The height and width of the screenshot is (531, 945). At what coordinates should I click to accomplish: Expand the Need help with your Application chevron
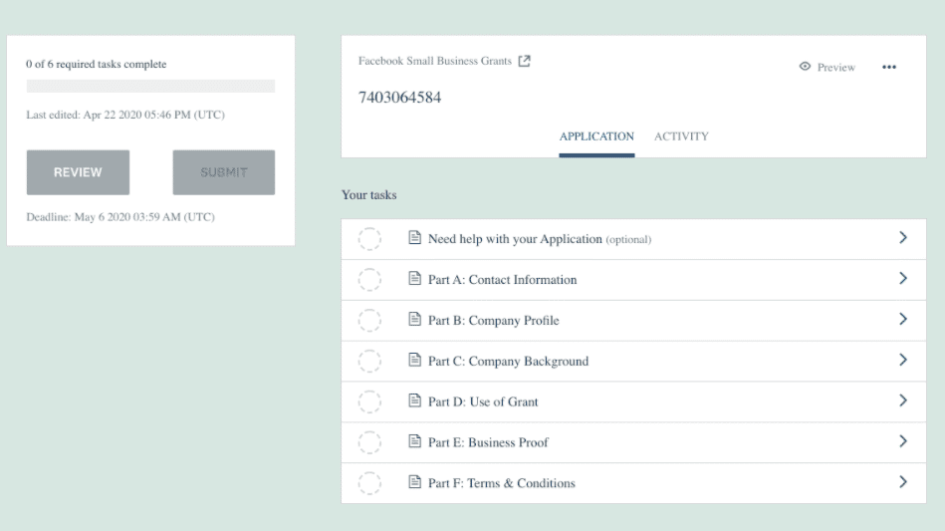point(903,237)
